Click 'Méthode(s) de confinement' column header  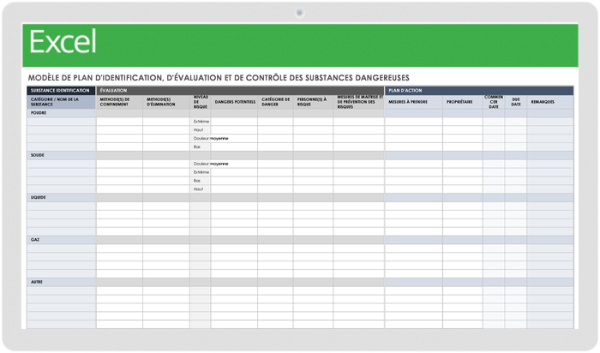119,102
